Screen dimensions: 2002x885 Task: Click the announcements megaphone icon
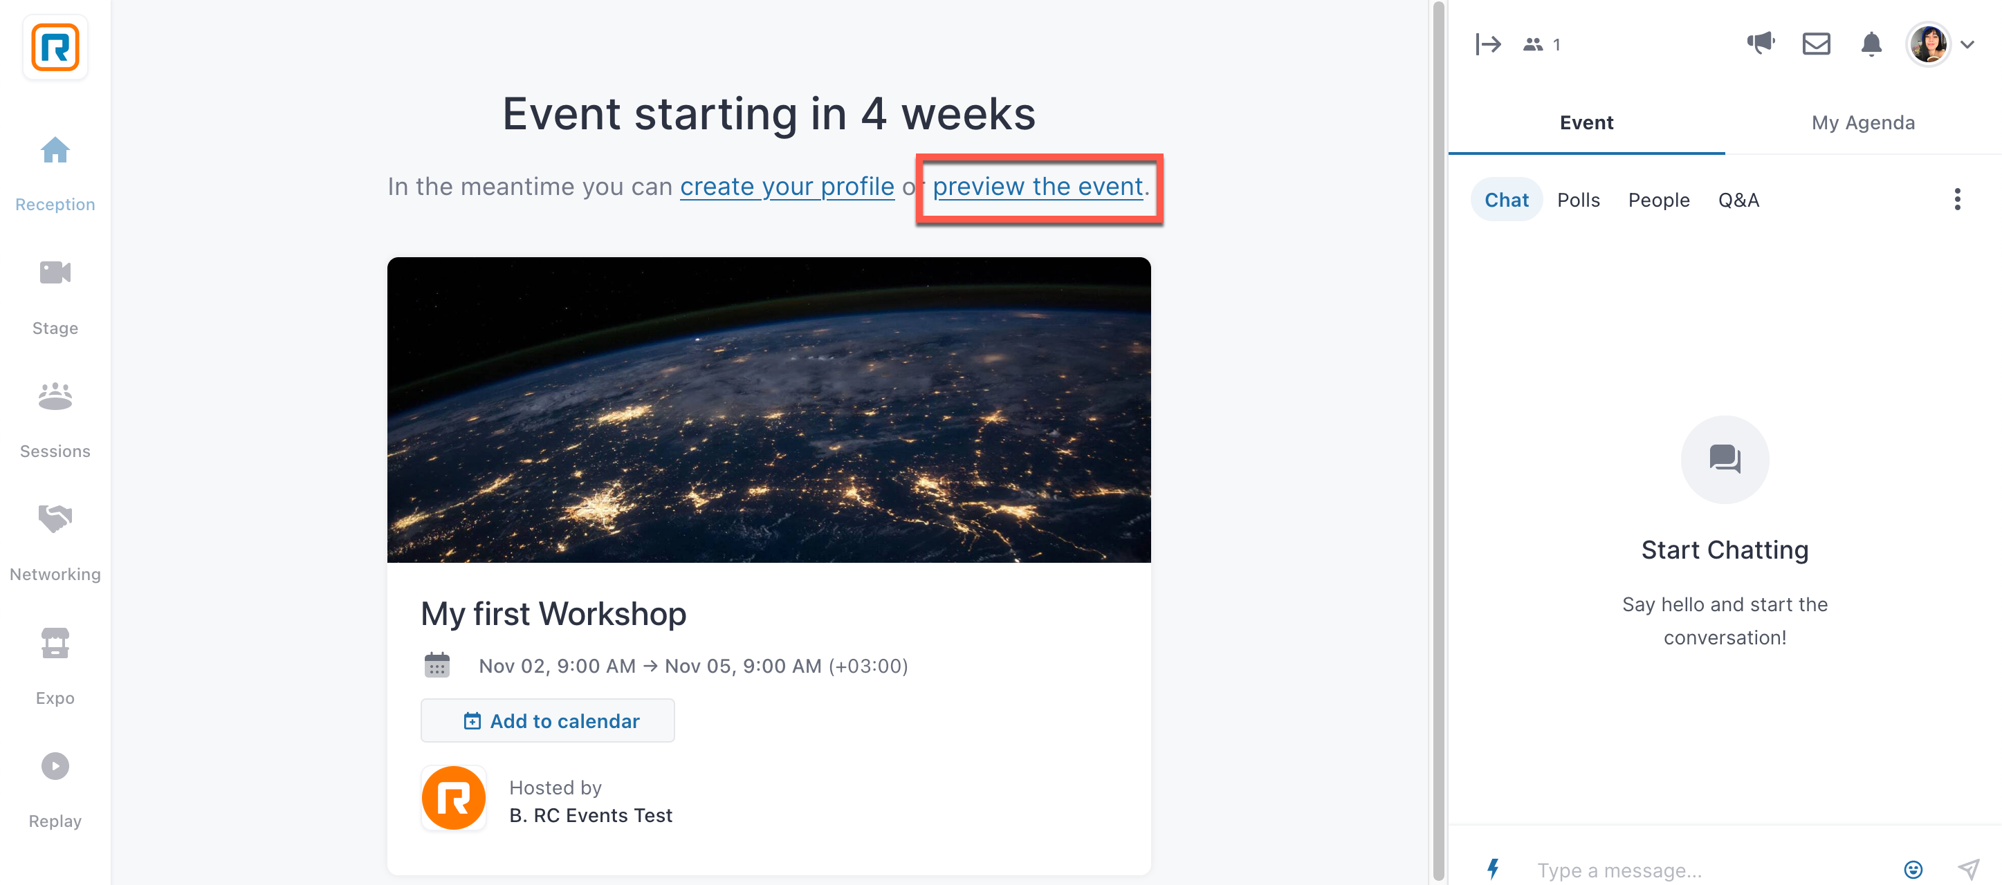(x=1761, y=44)
